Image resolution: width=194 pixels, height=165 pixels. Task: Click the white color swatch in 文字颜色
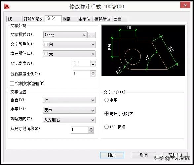click(46, 44)
